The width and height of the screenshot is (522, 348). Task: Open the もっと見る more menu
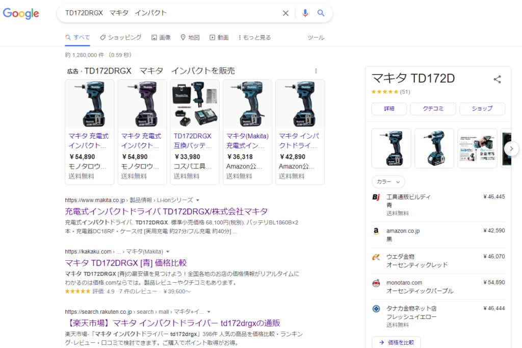(x=254, y=37)
